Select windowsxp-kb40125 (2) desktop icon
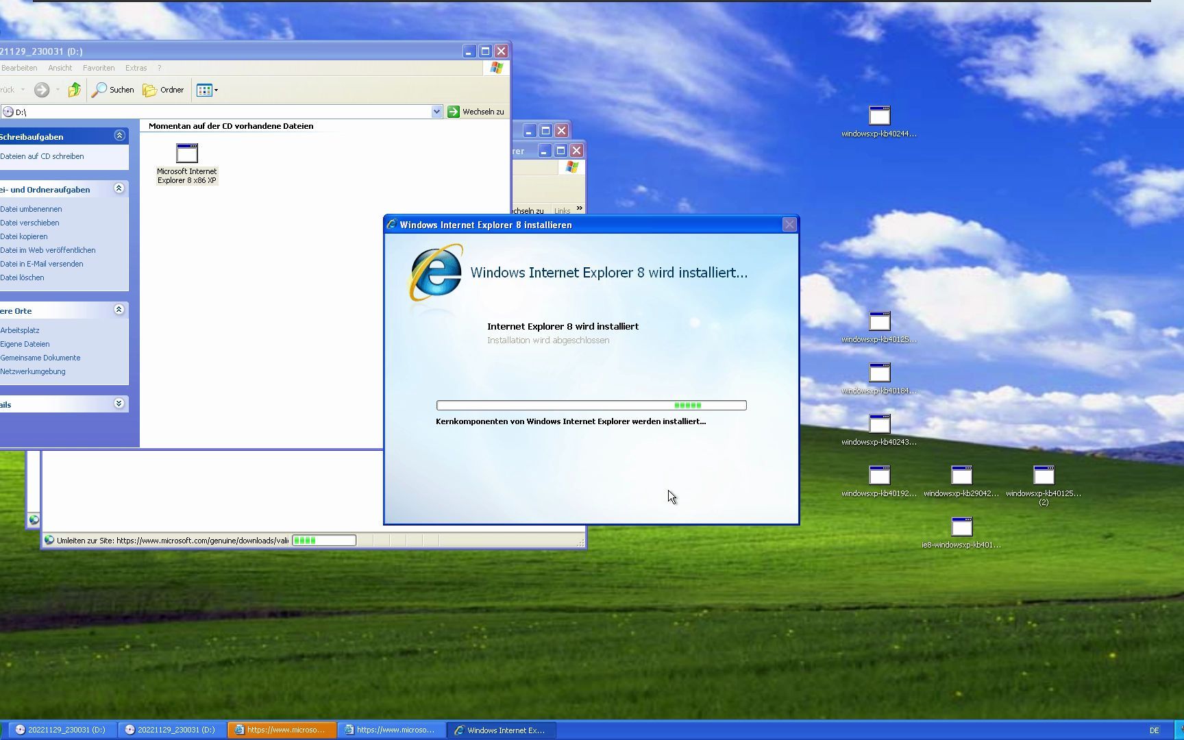Screen dimensions: 1184x740 [1044, 486]
